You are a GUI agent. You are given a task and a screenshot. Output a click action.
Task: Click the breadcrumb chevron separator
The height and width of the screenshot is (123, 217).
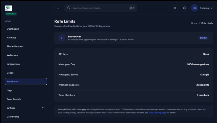199,23
